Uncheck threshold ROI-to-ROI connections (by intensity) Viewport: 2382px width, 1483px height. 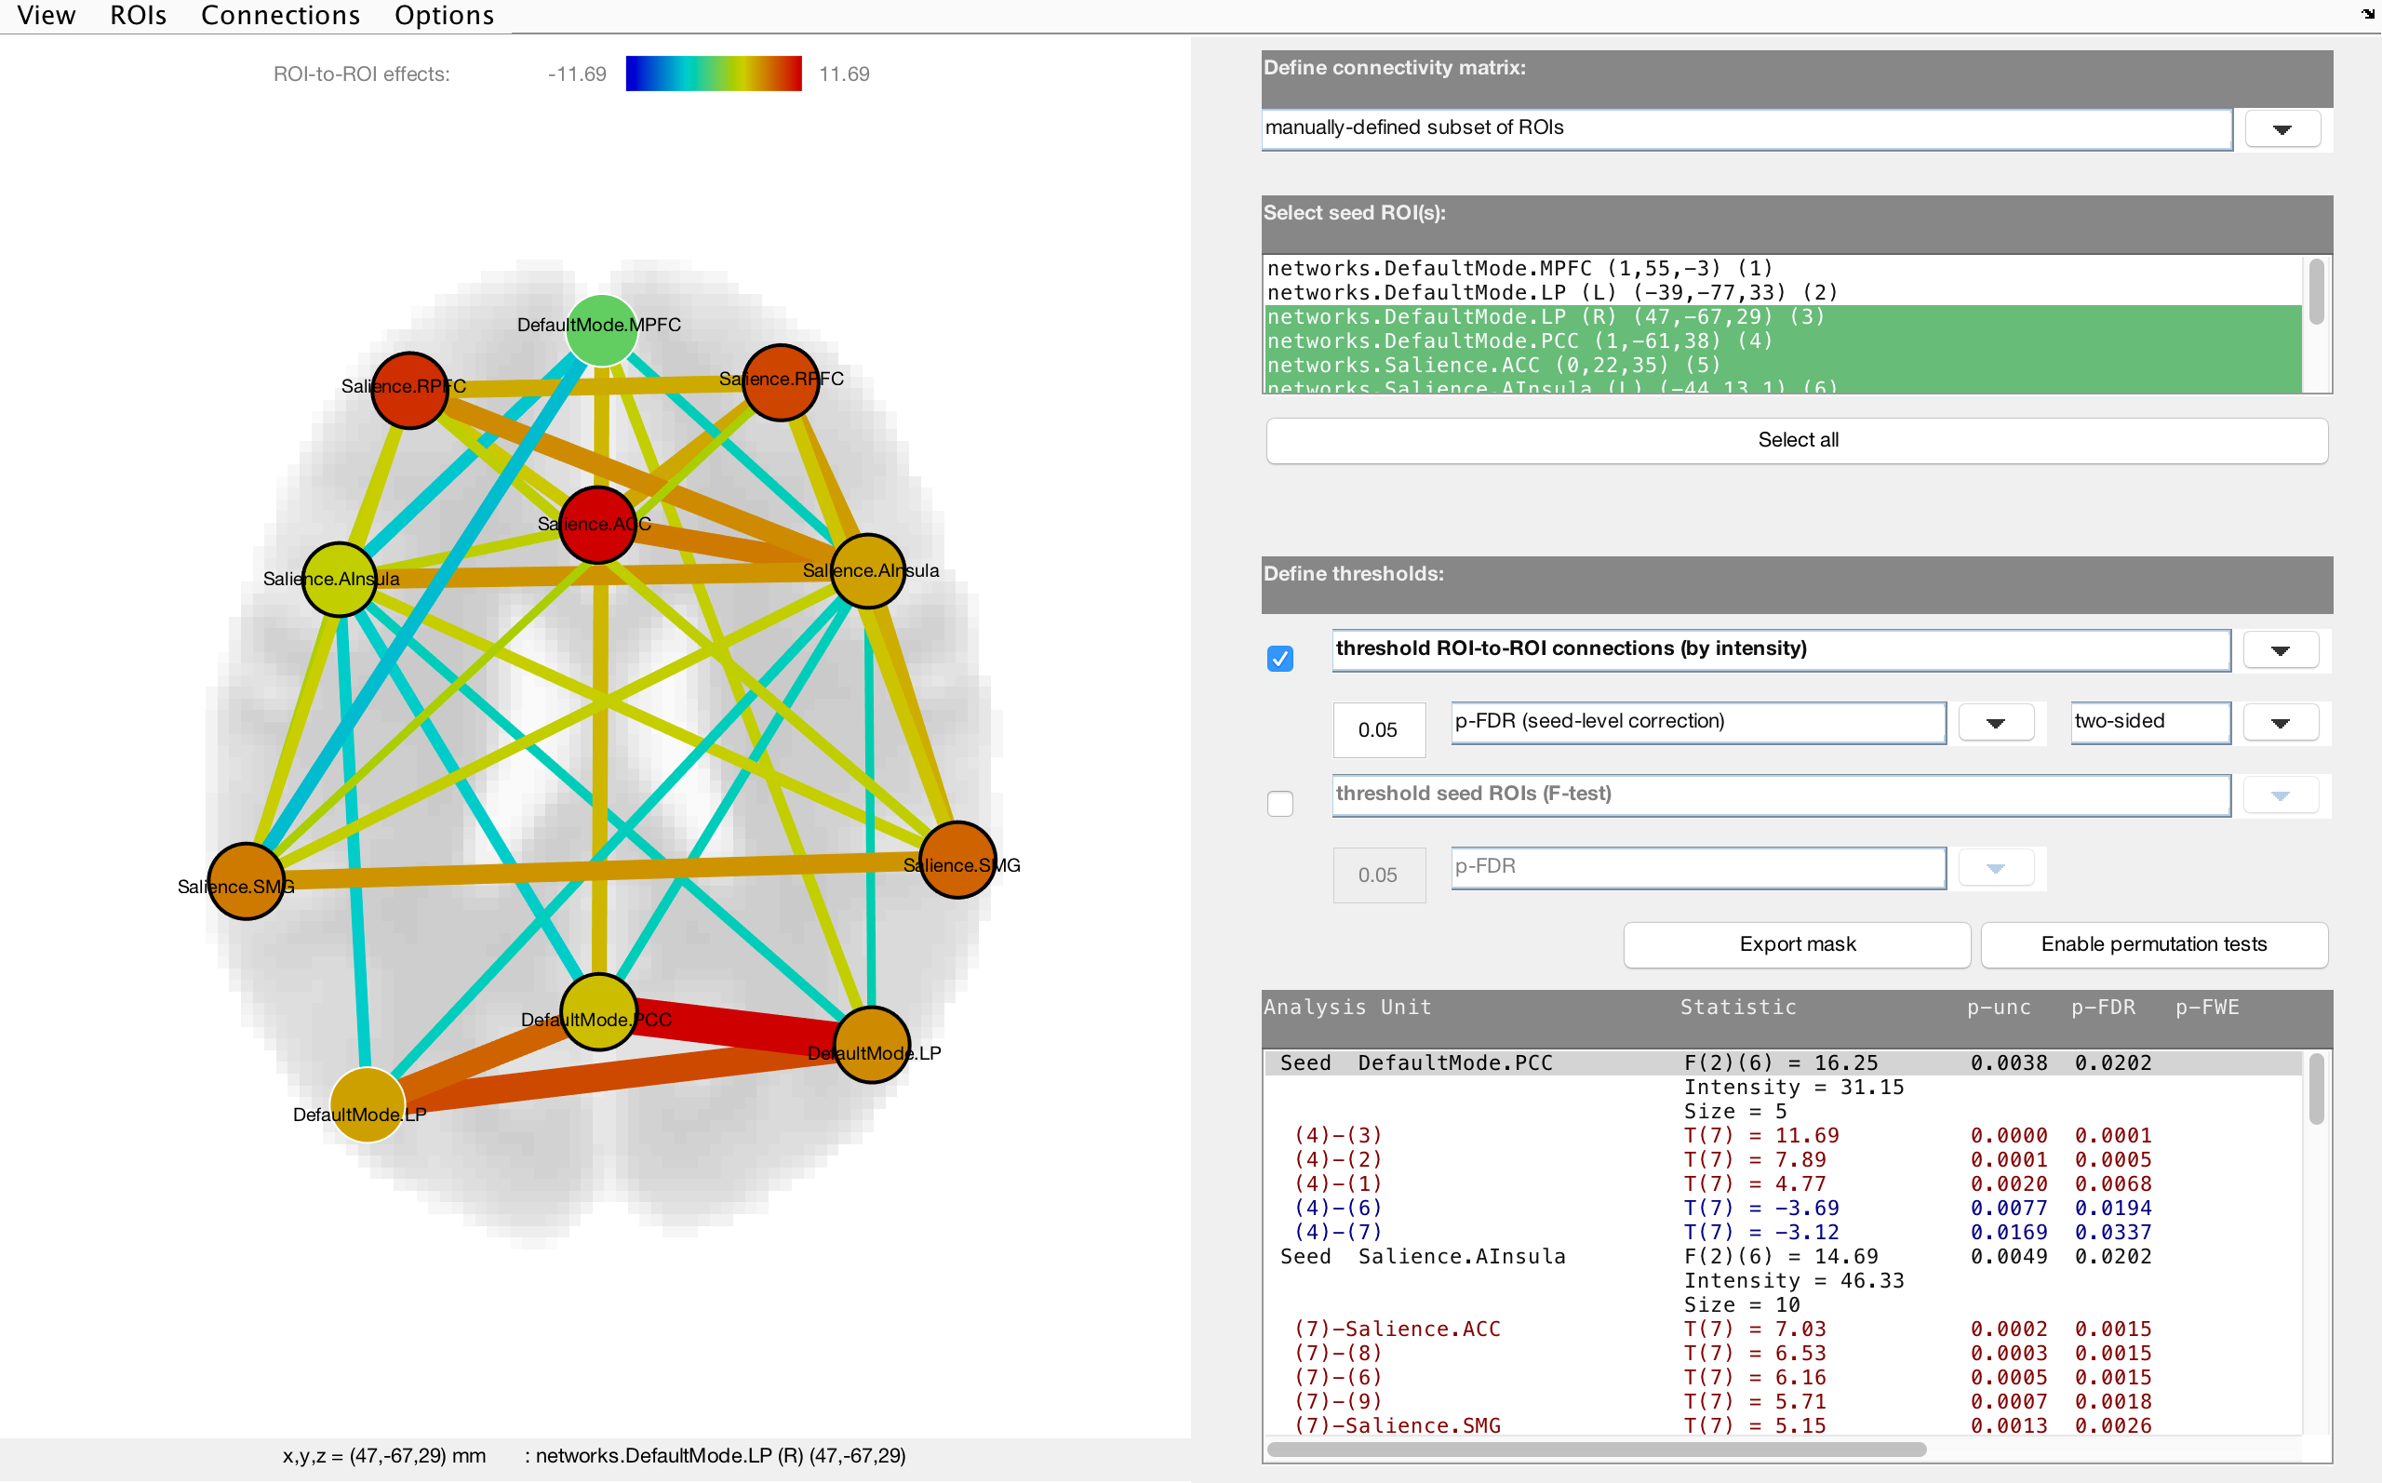(x=1279, y=659)
